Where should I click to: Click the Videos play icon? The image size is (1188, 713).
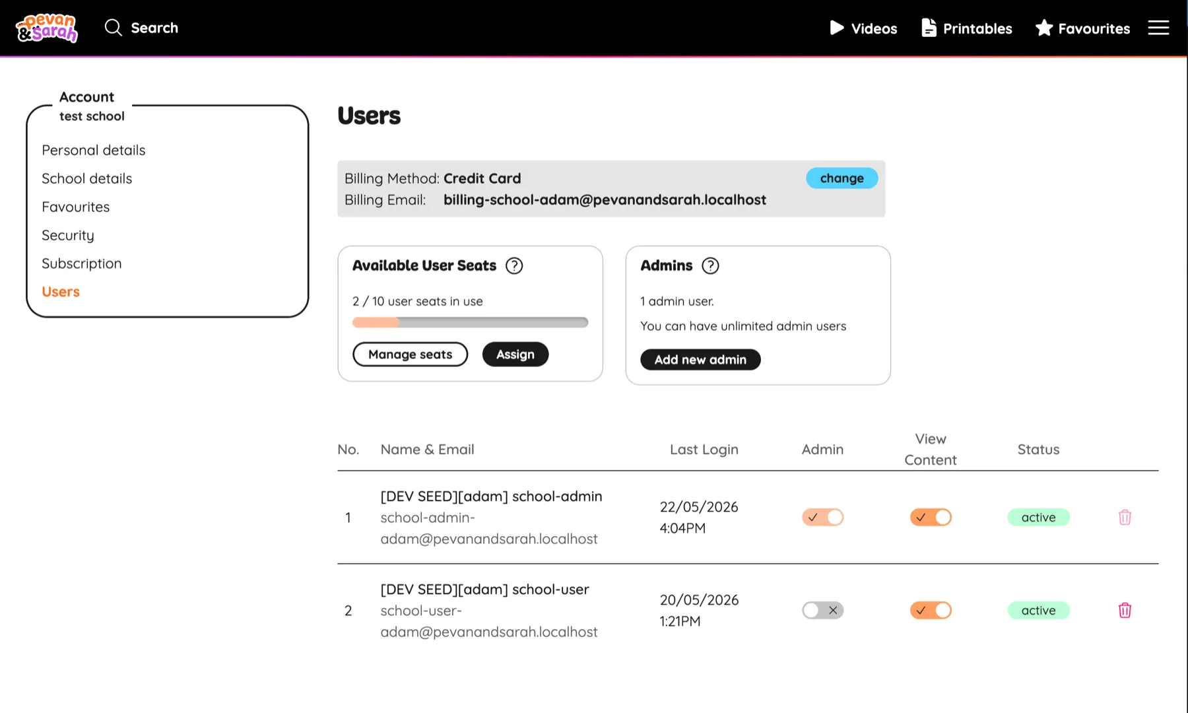tap(837, 28)
